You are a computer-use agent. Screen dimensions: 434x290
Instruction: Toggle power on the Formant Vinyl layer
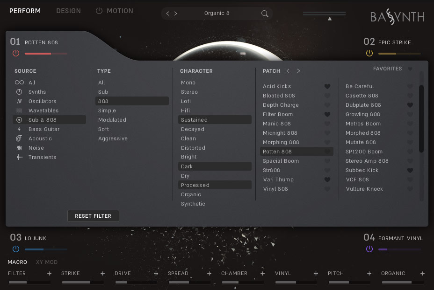pos(369,249)
